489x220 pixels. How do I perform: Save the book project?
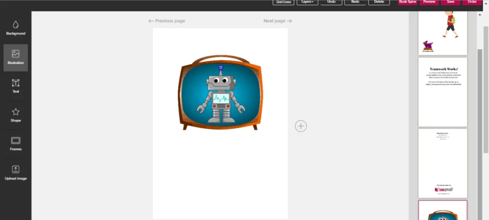(450, 2)
